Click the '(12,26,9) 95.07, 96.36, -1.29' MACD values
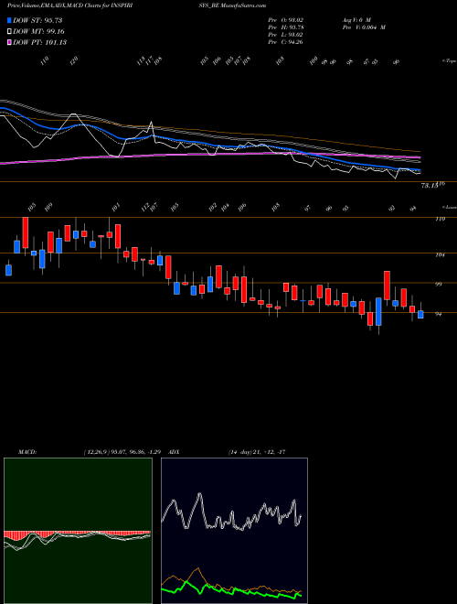Viewport: 457px width, 604px height. (x=124, y=452)
